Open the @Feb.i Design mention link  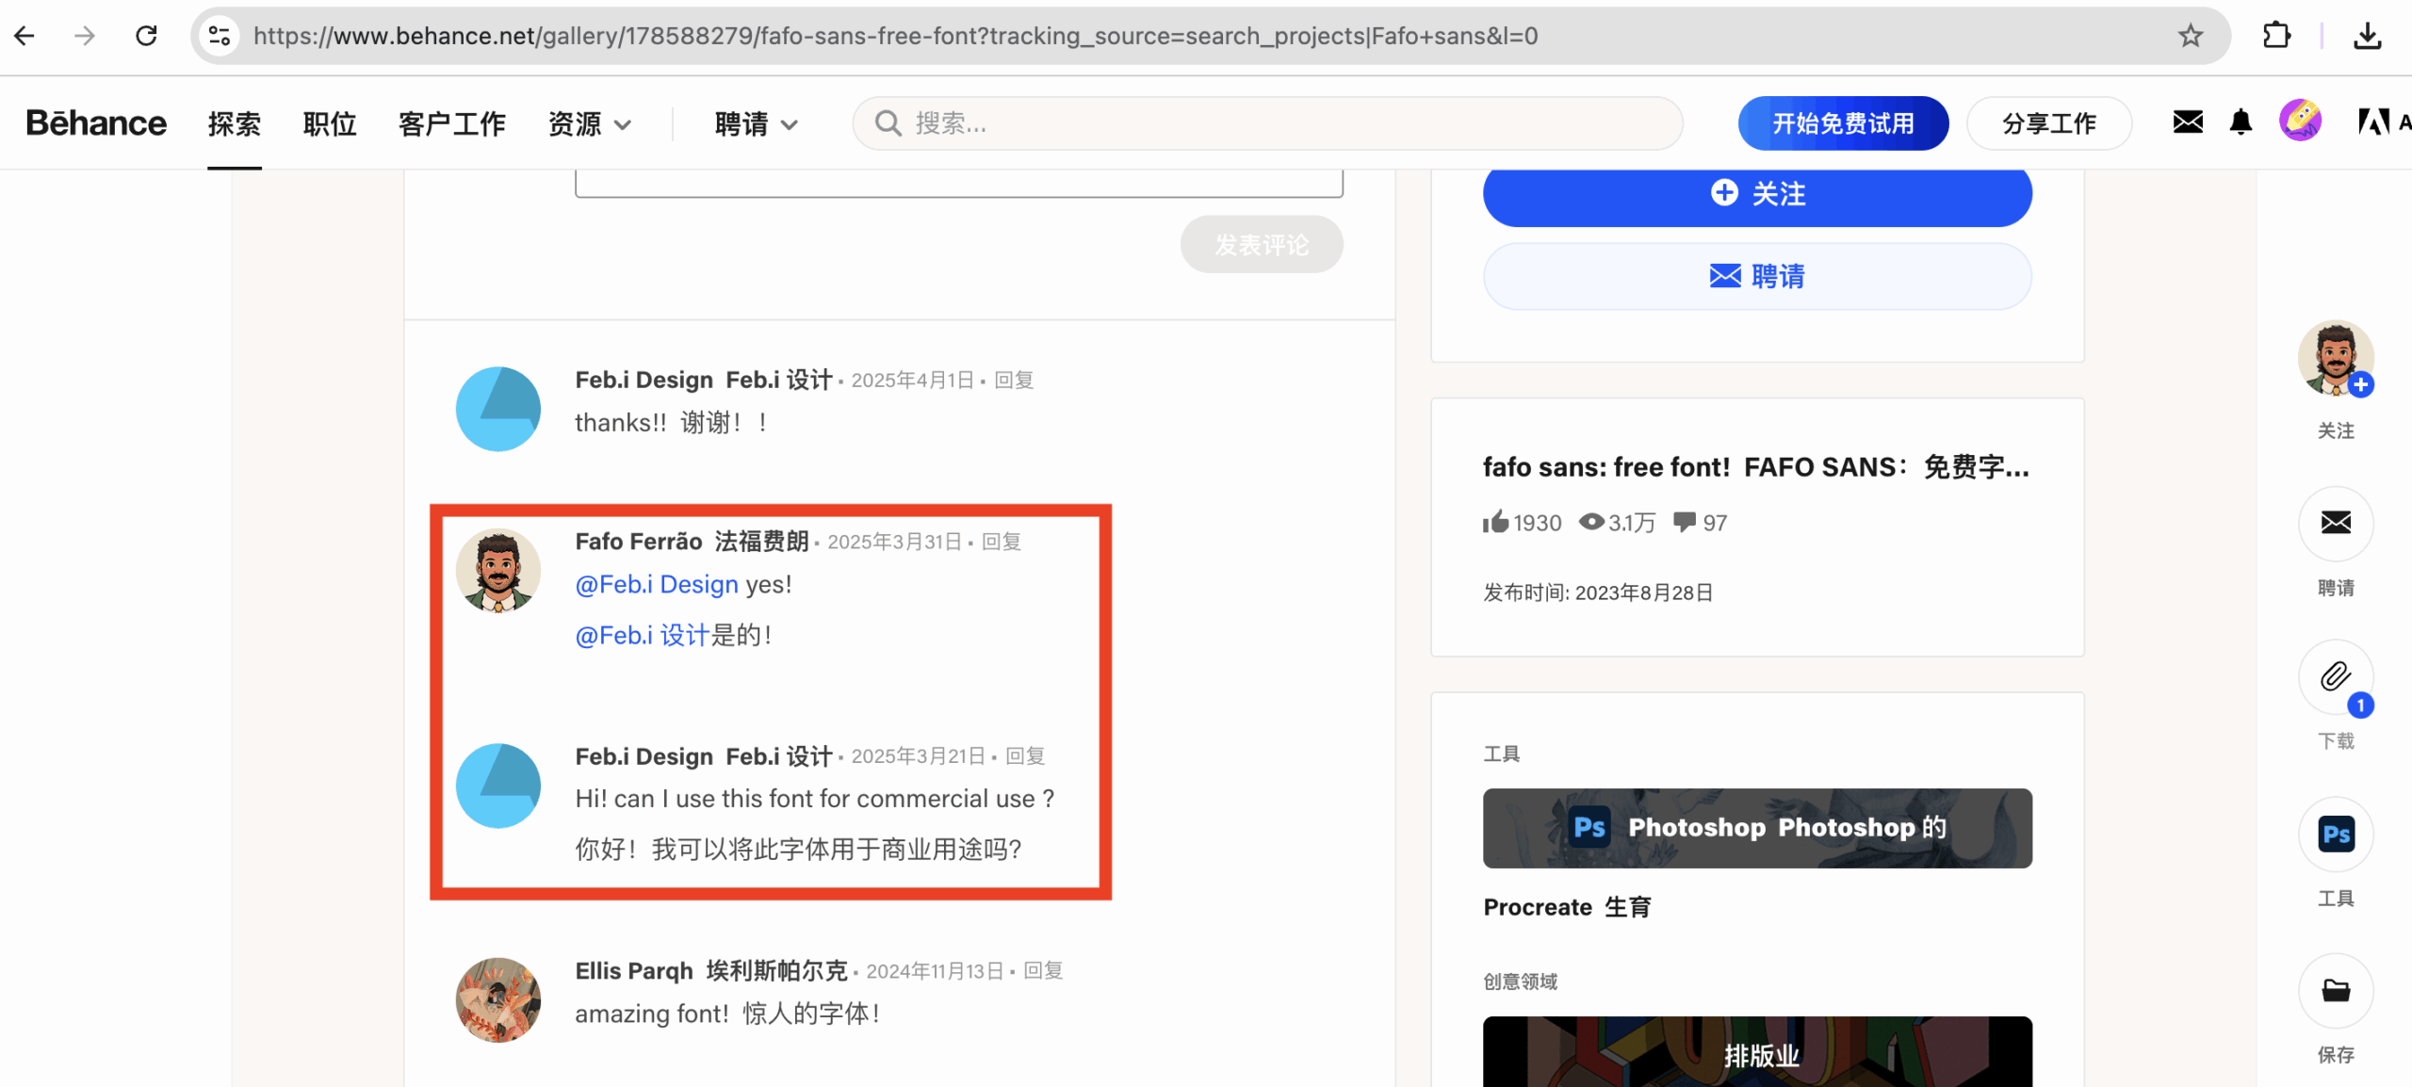(x=657, y=585)
